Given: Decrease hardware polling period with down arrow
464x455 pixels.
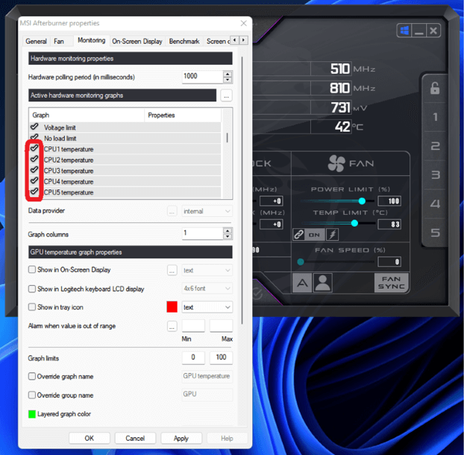Looking at the screenshot, I should tap(228, 80).
